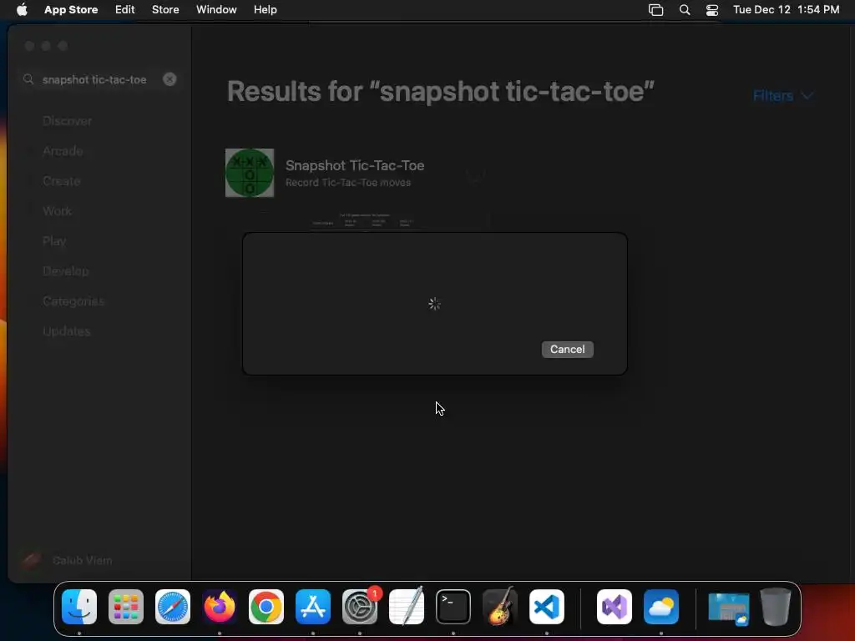Go to Categories in sidebar
Viewport: 855px width, 641px height.
(x=73, y=300)
